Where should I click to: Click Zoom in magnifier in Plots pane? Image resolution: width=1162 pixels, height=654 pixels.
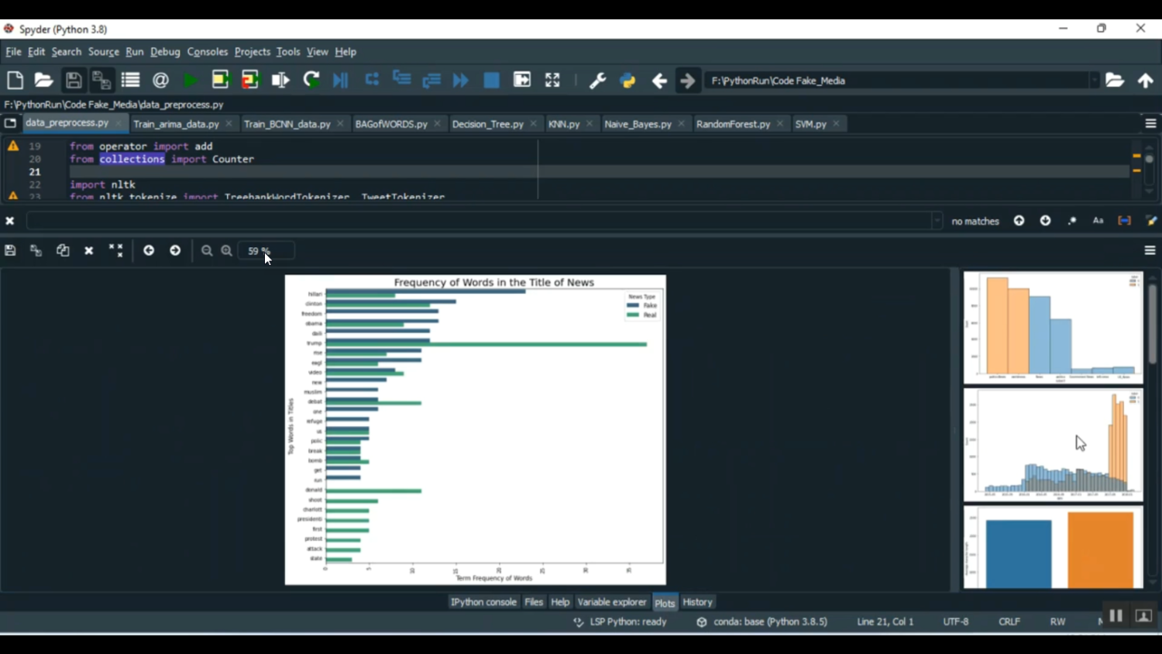(x=227, y=251)
